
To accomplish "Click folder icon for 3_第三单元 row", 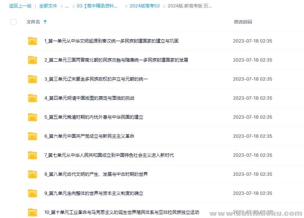I will click(x=33, y=79).
